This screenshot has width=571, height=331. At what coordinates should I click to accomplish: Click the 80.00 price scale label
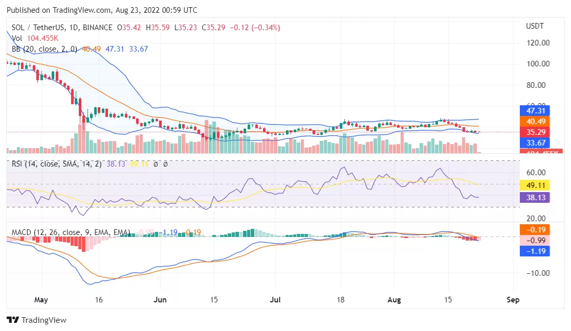click(x=536, y=85)
